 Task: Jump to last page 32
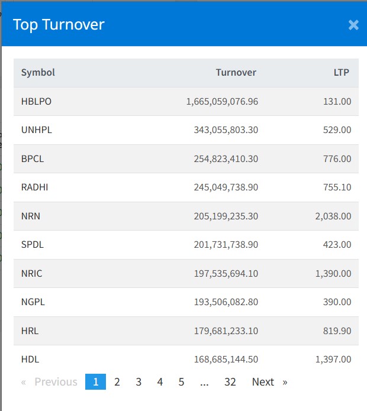coord(230,382)
